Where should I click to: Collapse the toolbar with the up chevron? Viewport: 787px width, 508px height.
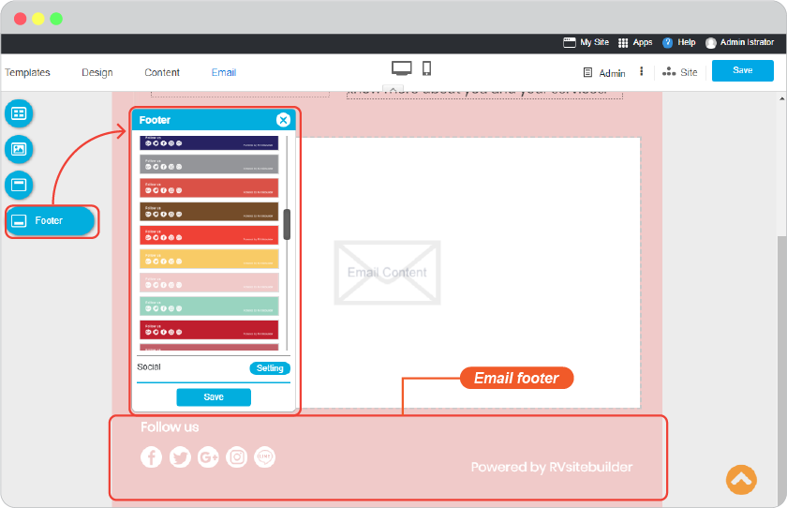coord(393,89)
